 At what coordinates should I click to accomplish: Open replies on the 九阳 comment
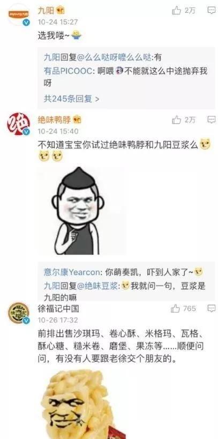(211, 10)
